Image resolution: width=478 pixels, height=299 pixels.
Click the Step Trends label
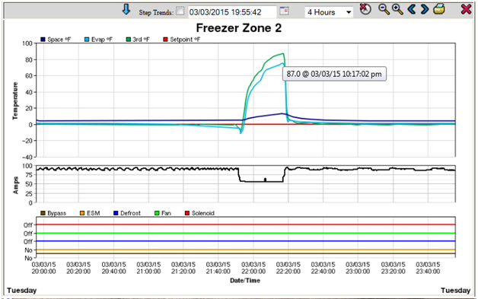coord(156,12)
